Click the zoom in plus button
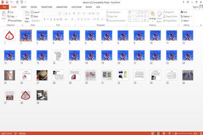203x135 pixels. pos(191,133)
